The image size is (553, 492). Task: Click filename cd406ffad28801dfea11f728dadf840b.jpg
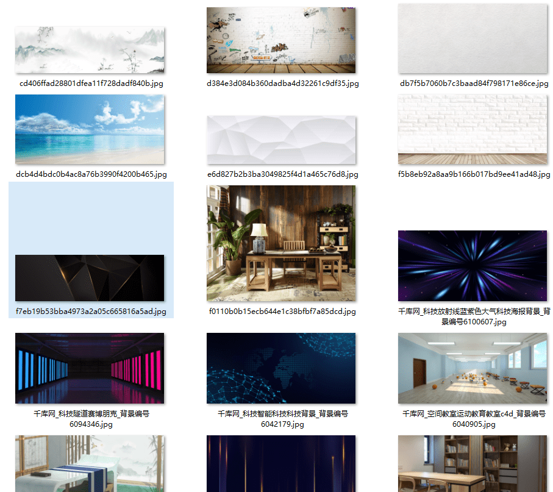(x=91, y=84)
